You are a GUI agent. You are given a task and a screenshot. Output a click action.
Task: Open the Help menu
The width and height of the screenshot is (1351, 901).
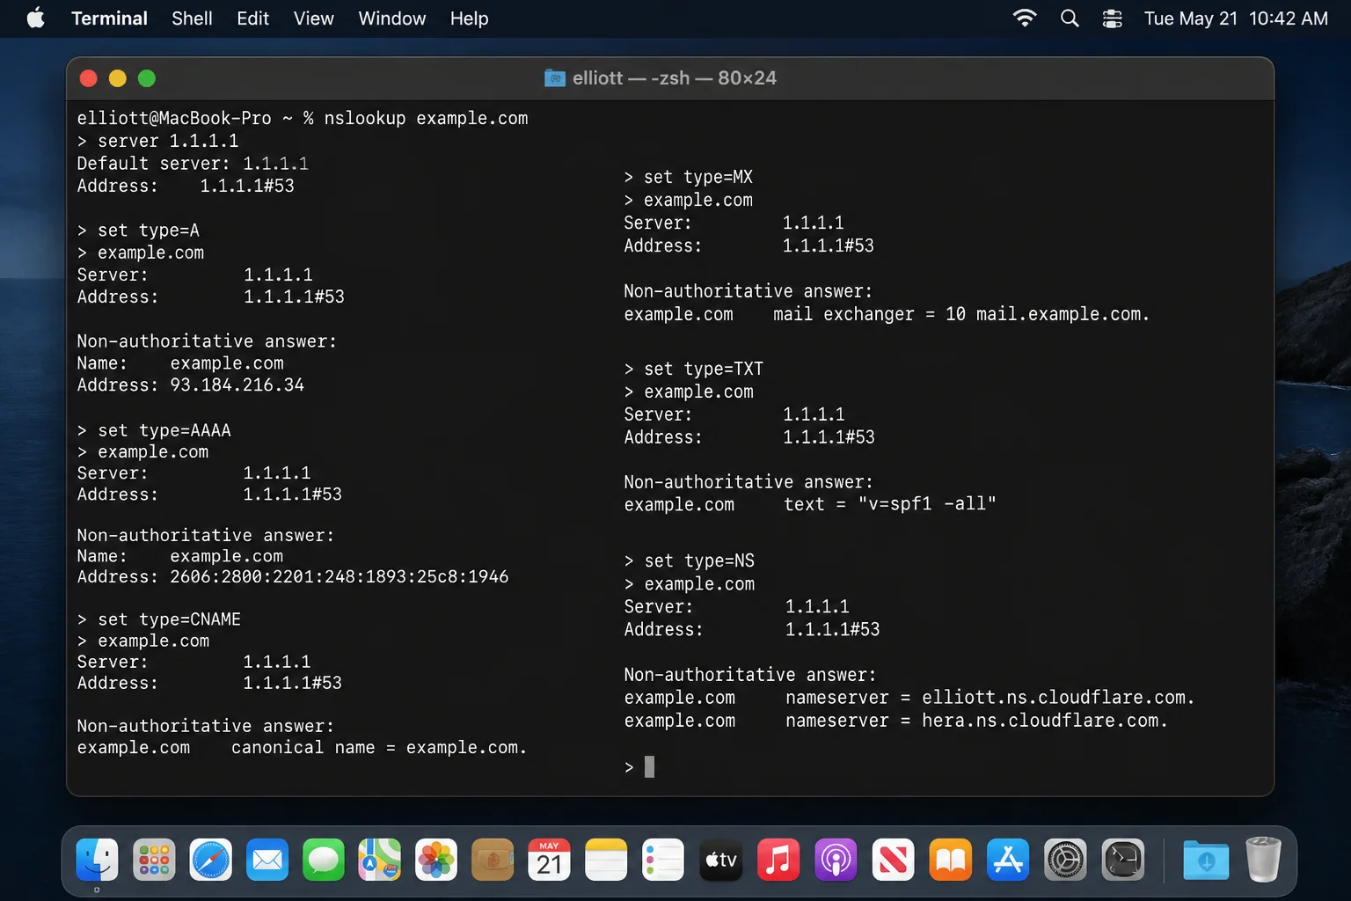(469, 18)
